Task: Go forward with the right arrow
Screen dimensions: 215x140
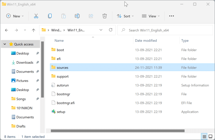Action: point(16,30)
